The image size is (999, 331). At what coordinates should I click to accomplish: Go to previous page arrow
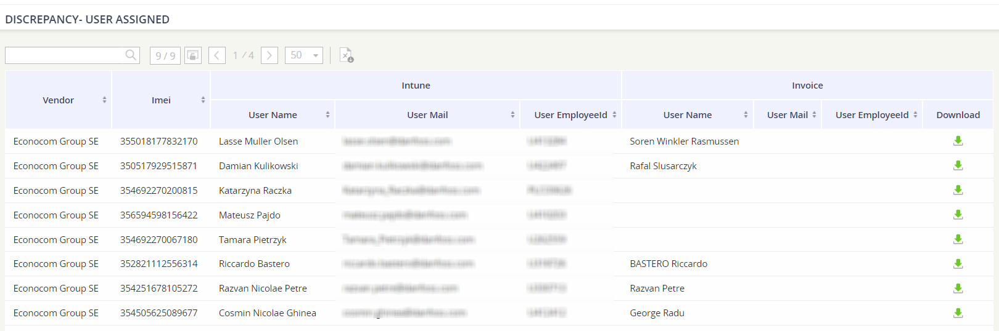click(x=217, y=55)
